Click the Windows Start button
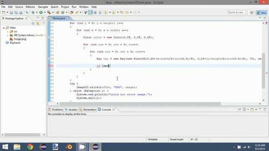 click(x=5, y=147)
